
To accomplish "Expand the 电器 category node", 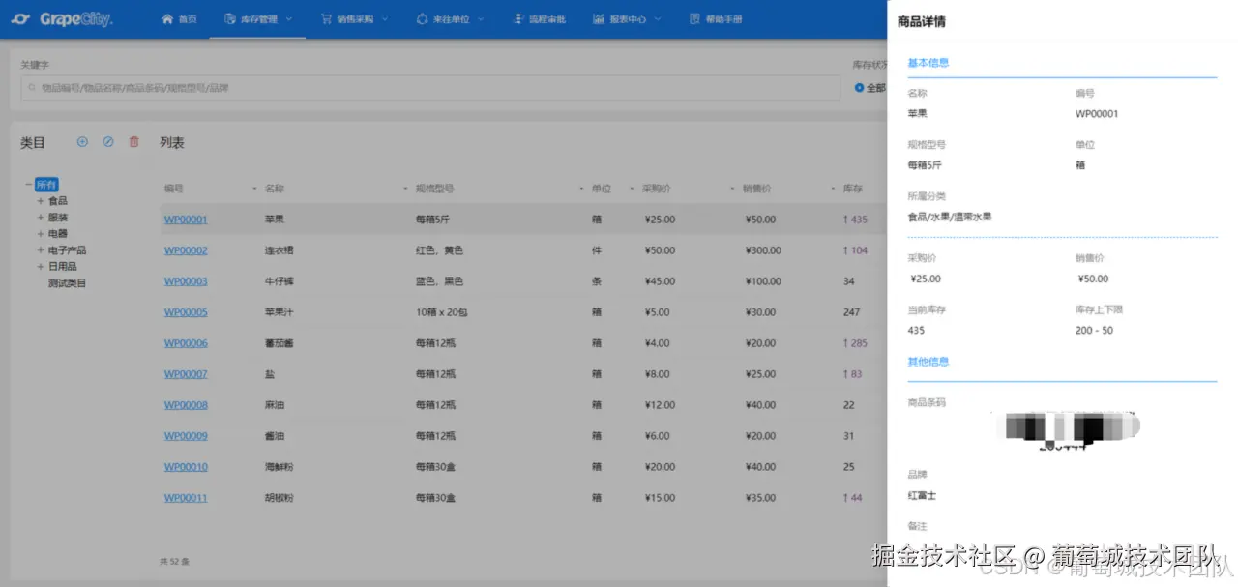I will (41, 234).
